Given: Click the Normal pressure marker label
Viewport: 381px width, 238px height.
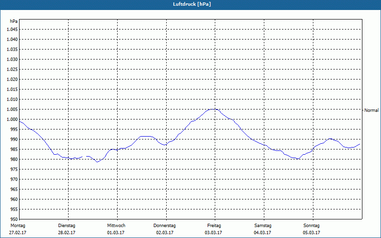Looking at the screenshot, I should coord(371,110).
